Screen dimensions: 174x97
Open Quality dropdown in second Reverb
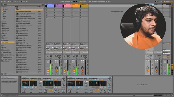(x=86, y=81)
